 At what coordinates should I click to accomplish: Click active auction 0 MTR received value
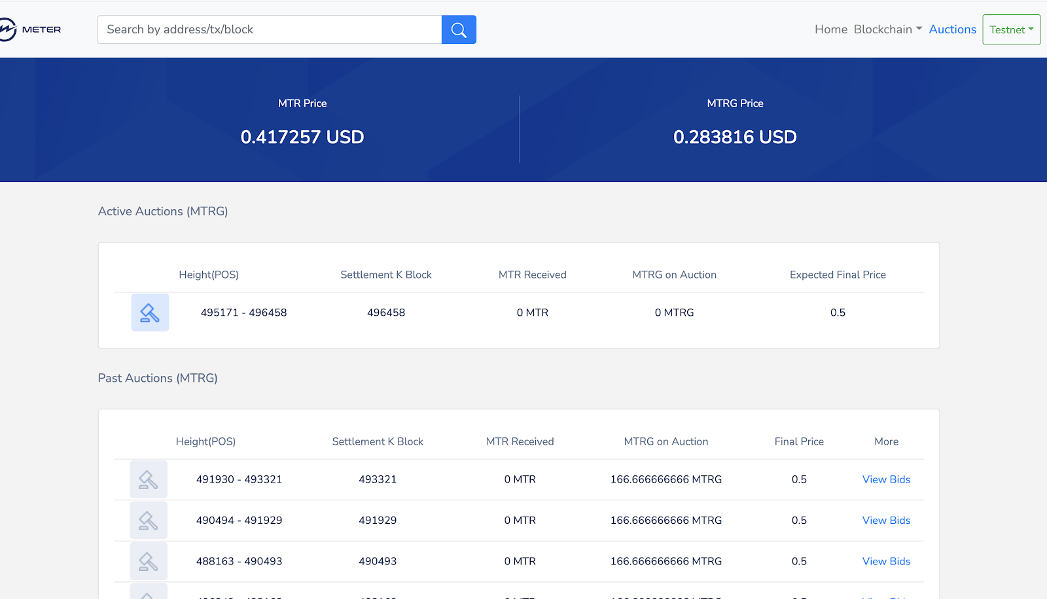pyautogui.click(x=533, y=313)
